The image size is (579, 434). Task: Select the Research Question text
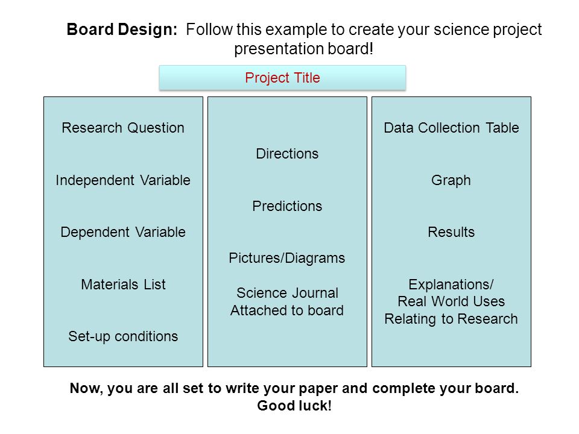coord(123,128)
